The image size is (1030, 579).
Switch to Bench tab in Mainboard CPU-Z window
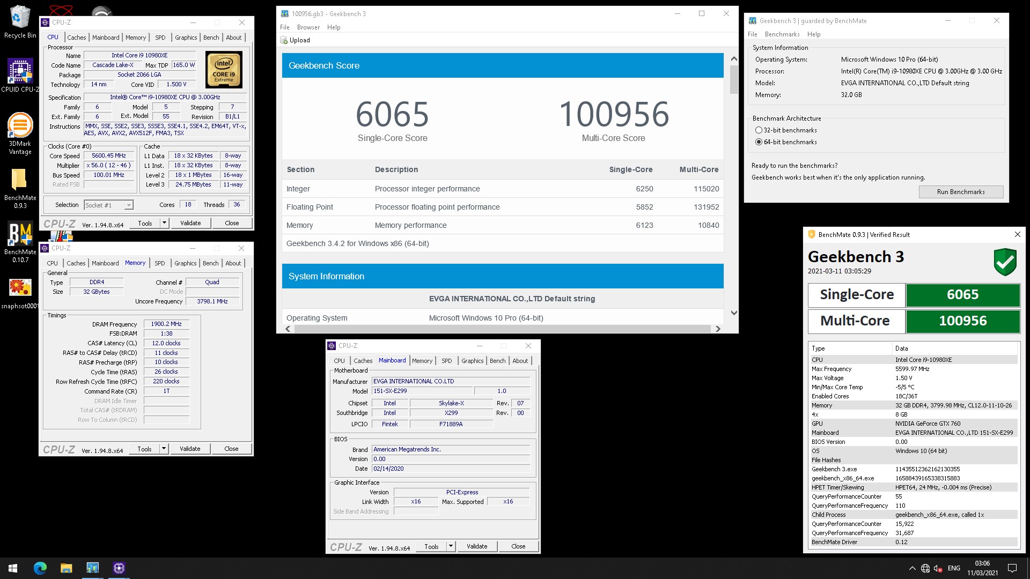tap(498, 361)
